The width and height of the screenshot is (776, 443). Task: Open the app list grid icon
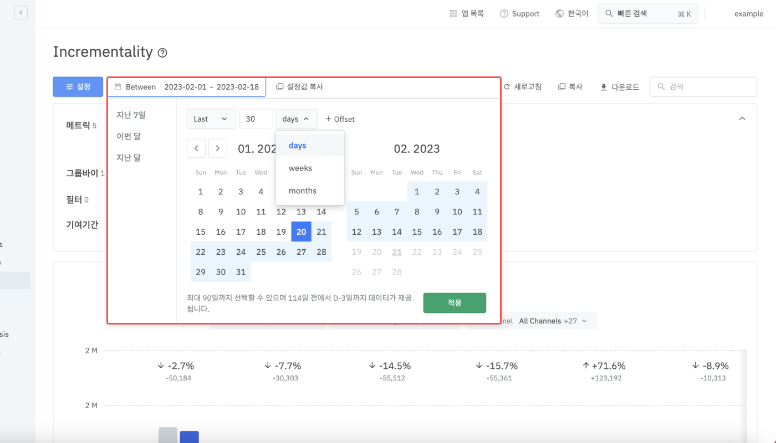coord(453,13)
